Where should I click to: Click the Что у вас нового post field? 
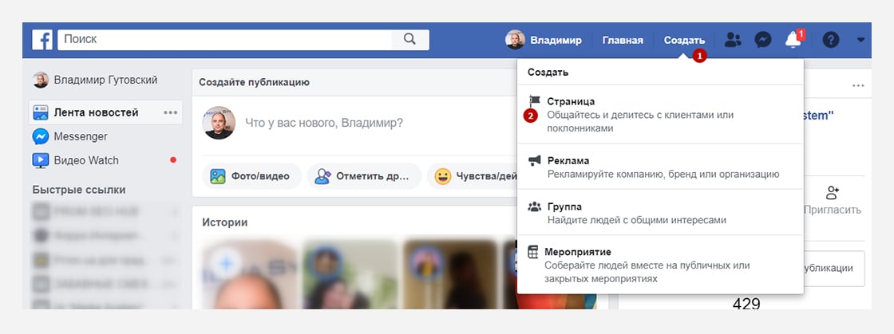pos(324,123)
